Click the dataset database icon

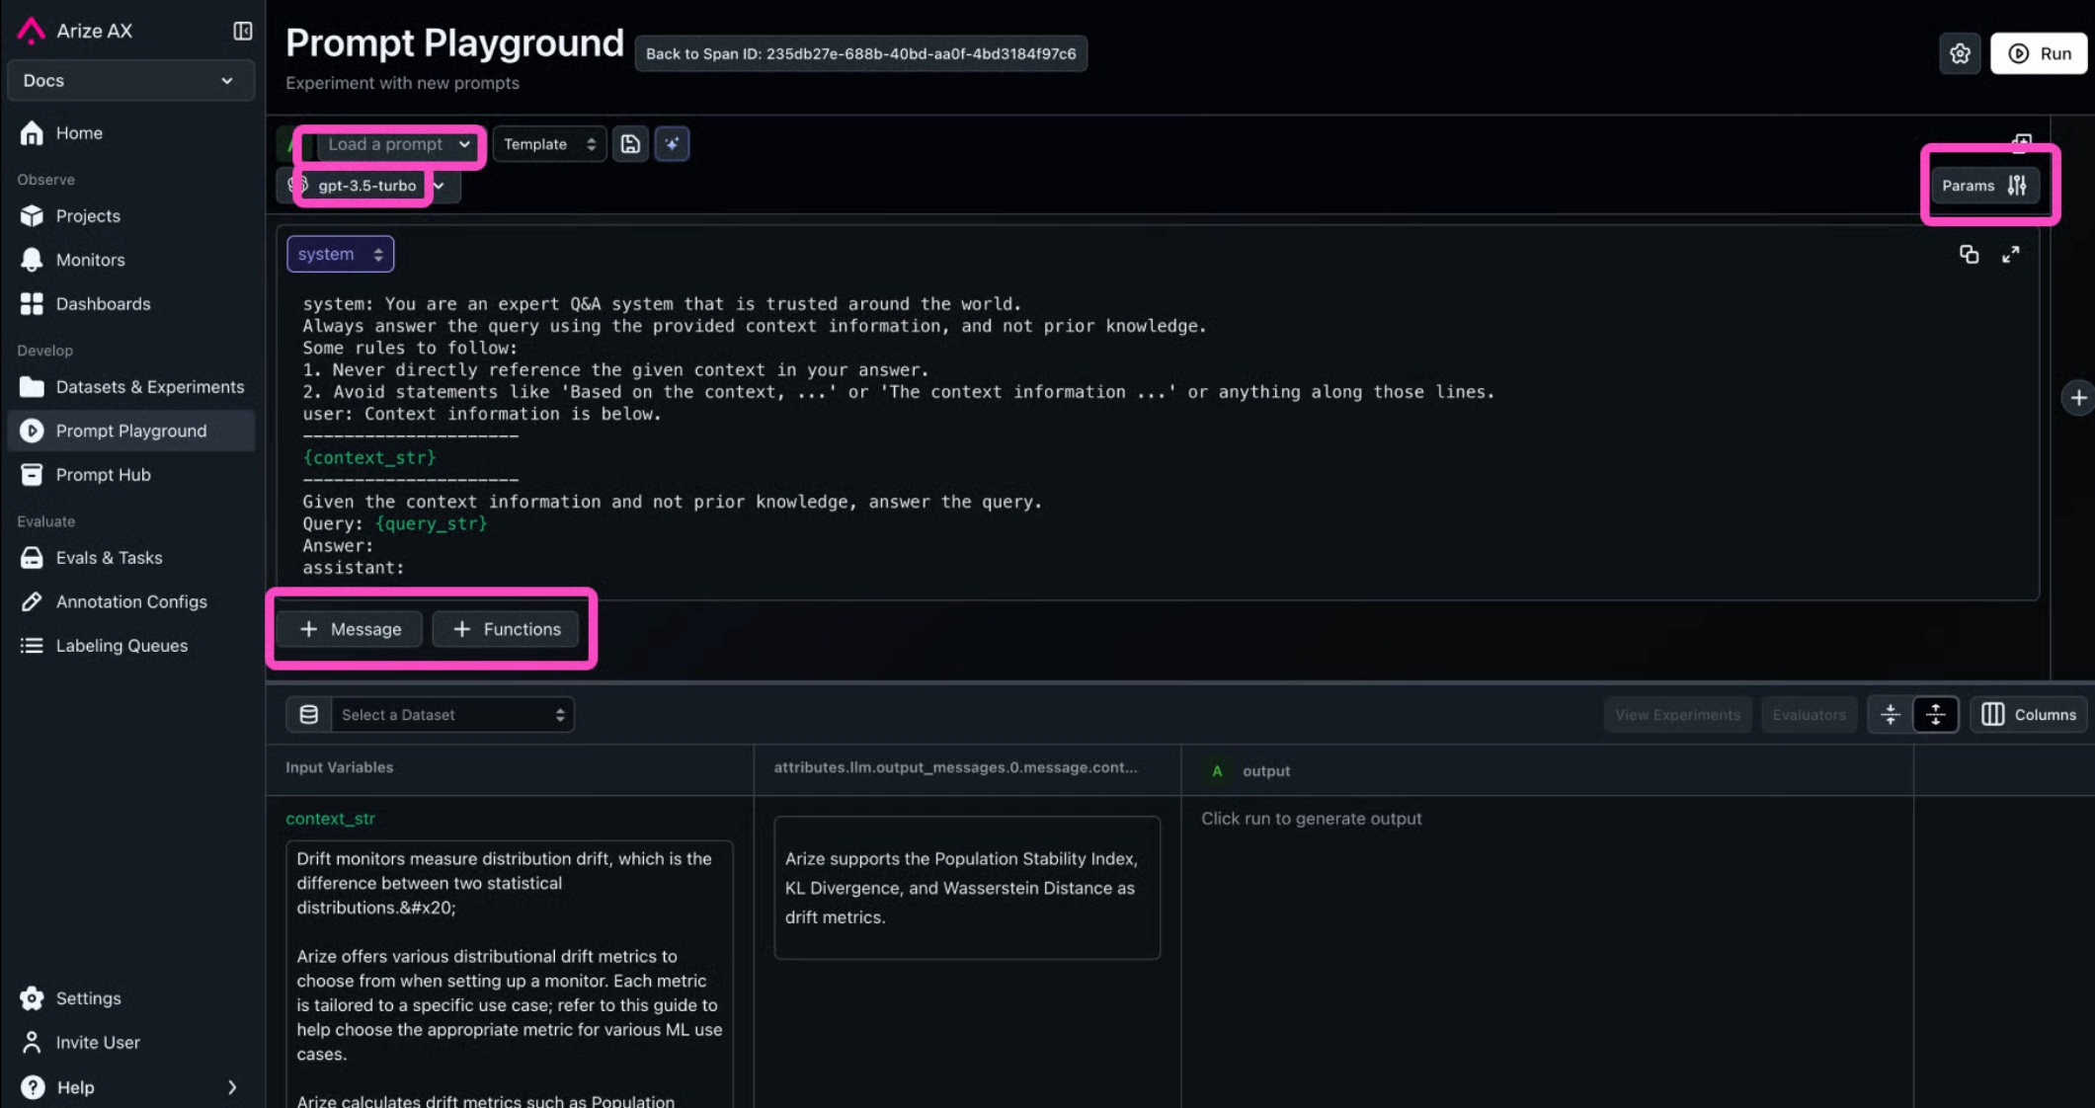click(309, 715)
